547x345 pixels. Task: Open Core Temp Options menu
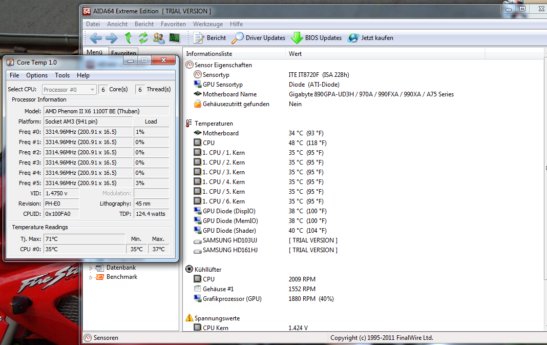(x=37, y=75)
